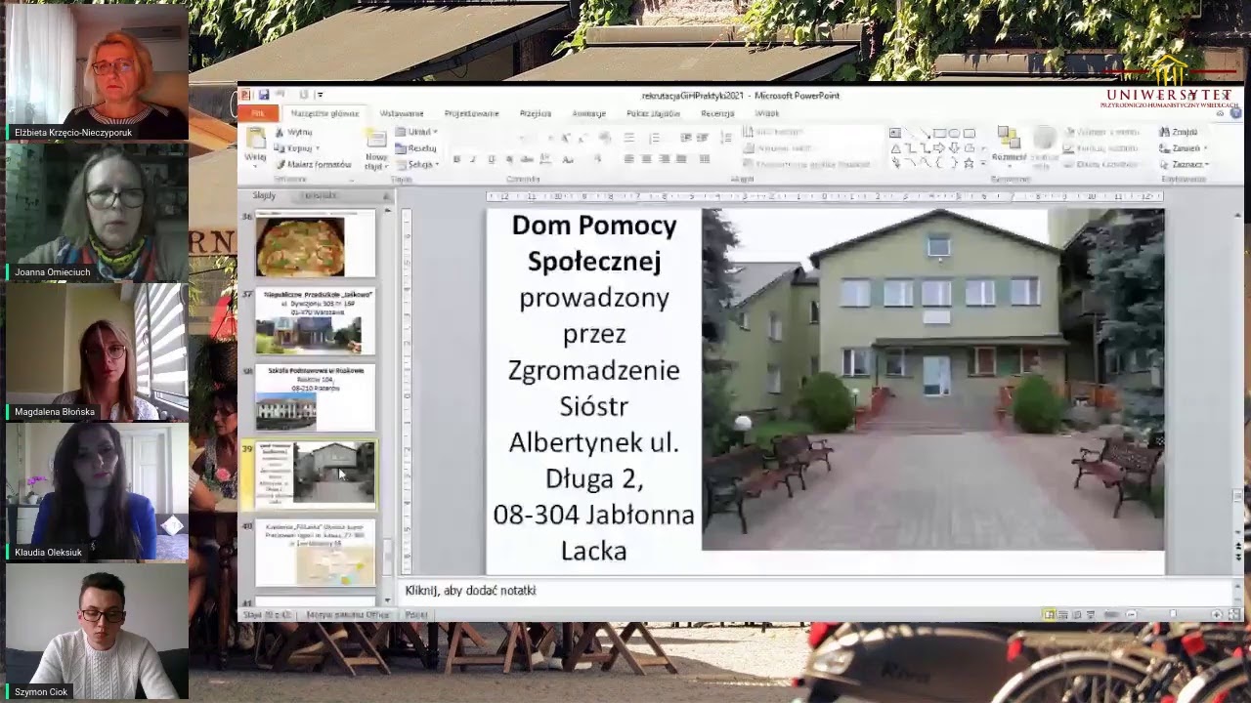The width and height of the screenshot is (1251, 703).
Task: Switch to Recenzja tab
Action: 717,113
